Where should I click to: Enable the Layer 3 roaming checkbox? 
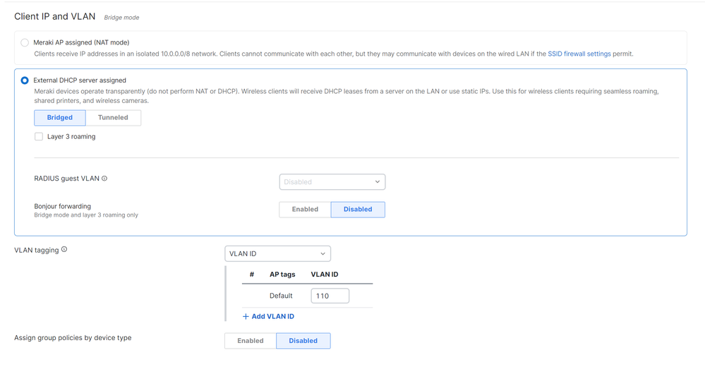coord(39,136)
